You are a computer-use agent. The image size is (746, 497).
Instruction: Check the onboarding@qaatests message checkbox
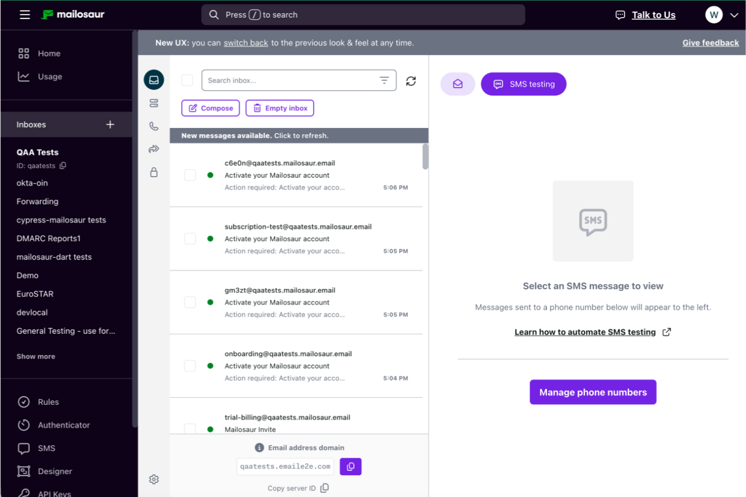click(x=190, y=366)
